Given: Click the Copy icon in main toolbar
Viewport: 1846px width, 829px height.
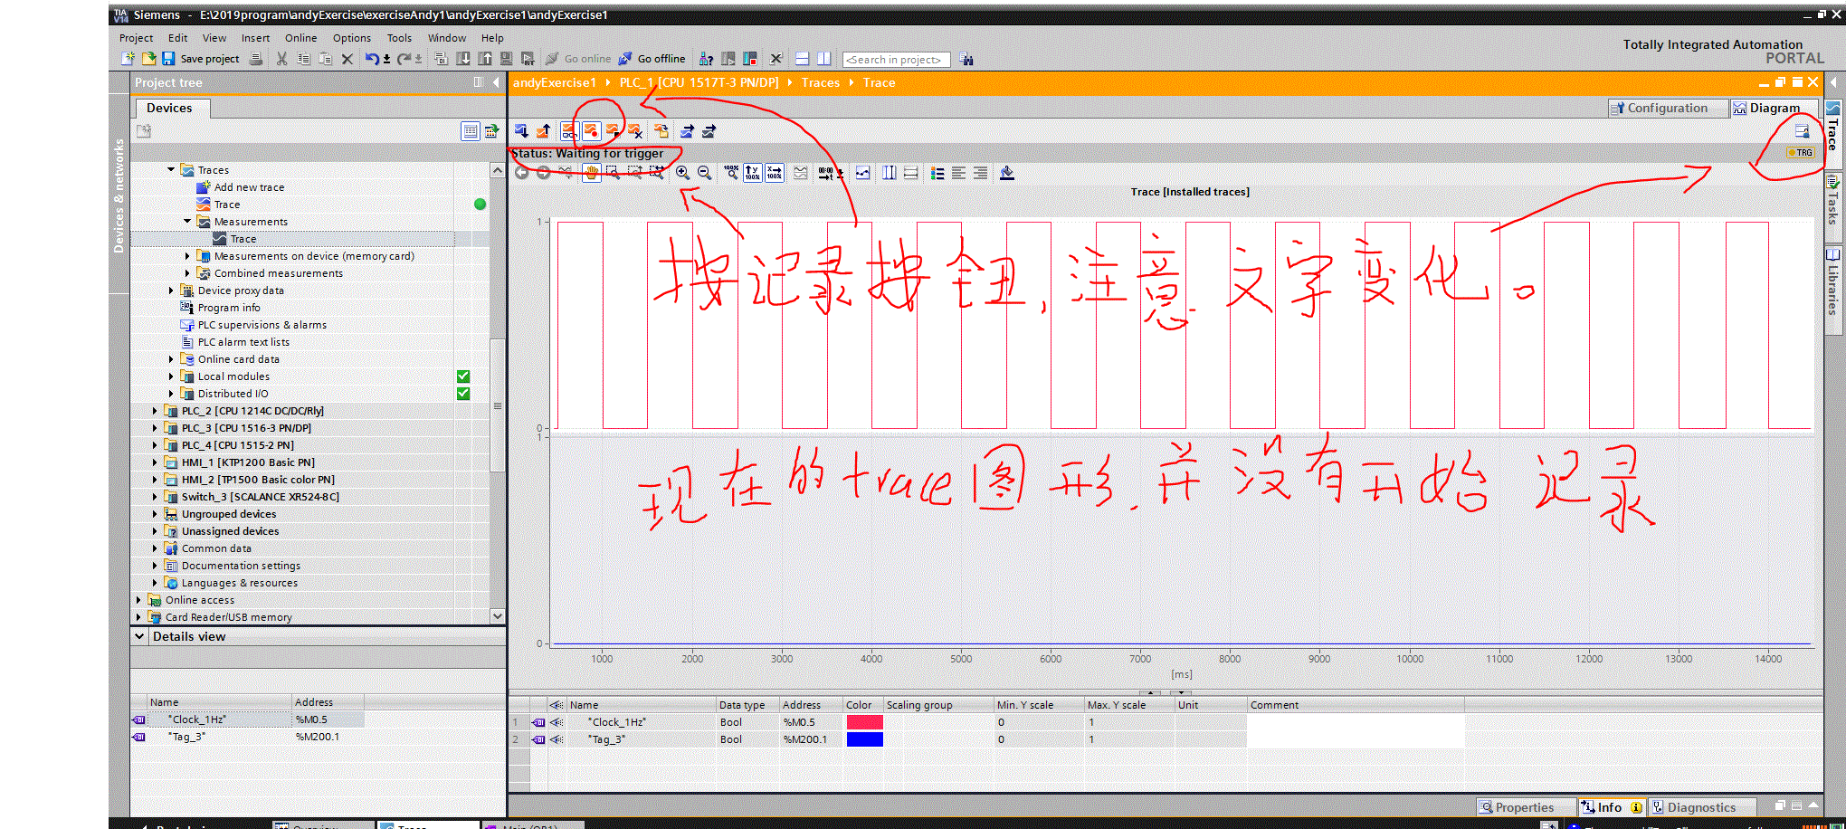Looking at the screenshot, I should (x=303, y=59).
